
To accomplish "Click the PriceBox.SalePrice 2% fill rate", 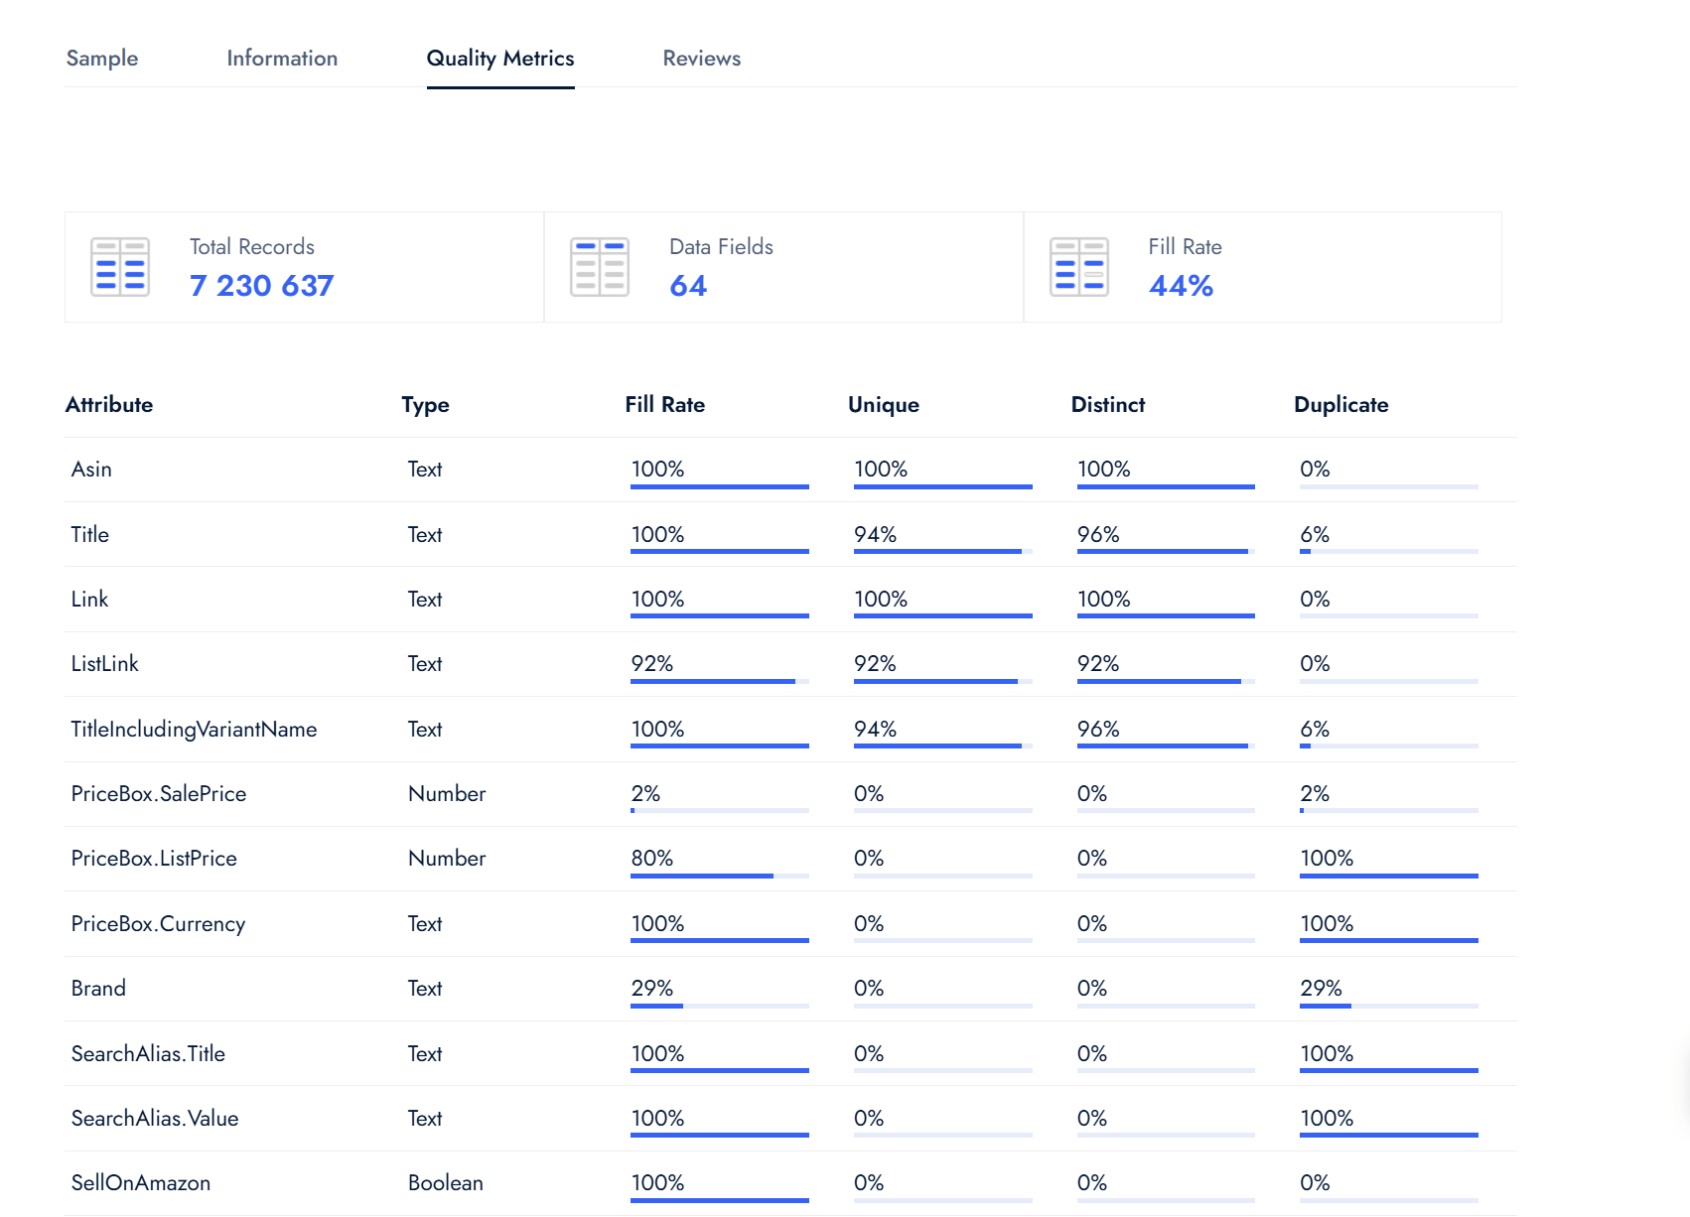I will [645, 794].
